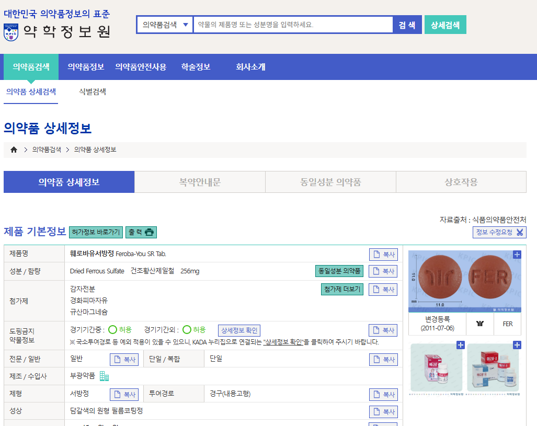Enlarge the pill identification image with plus icon

(517, 255)
